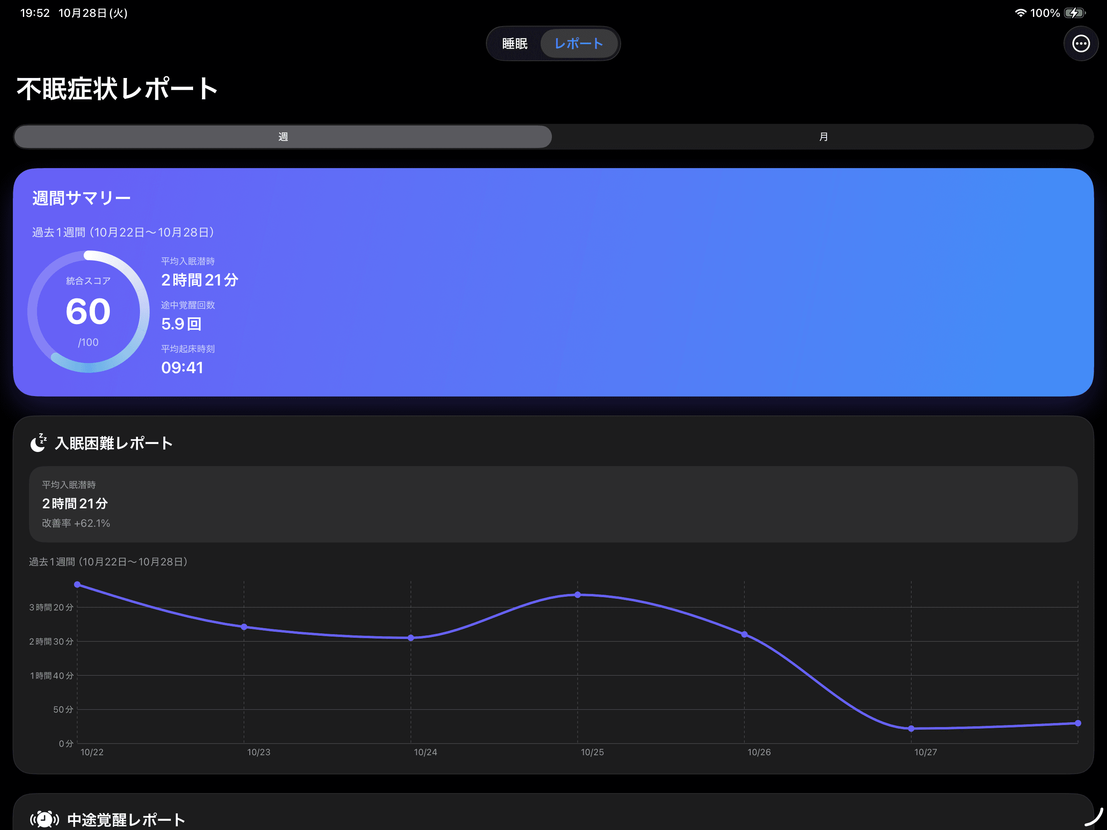Tap the 平均起床時刻 09:41 value
The image size is (1107, 830).
(182, 368)
